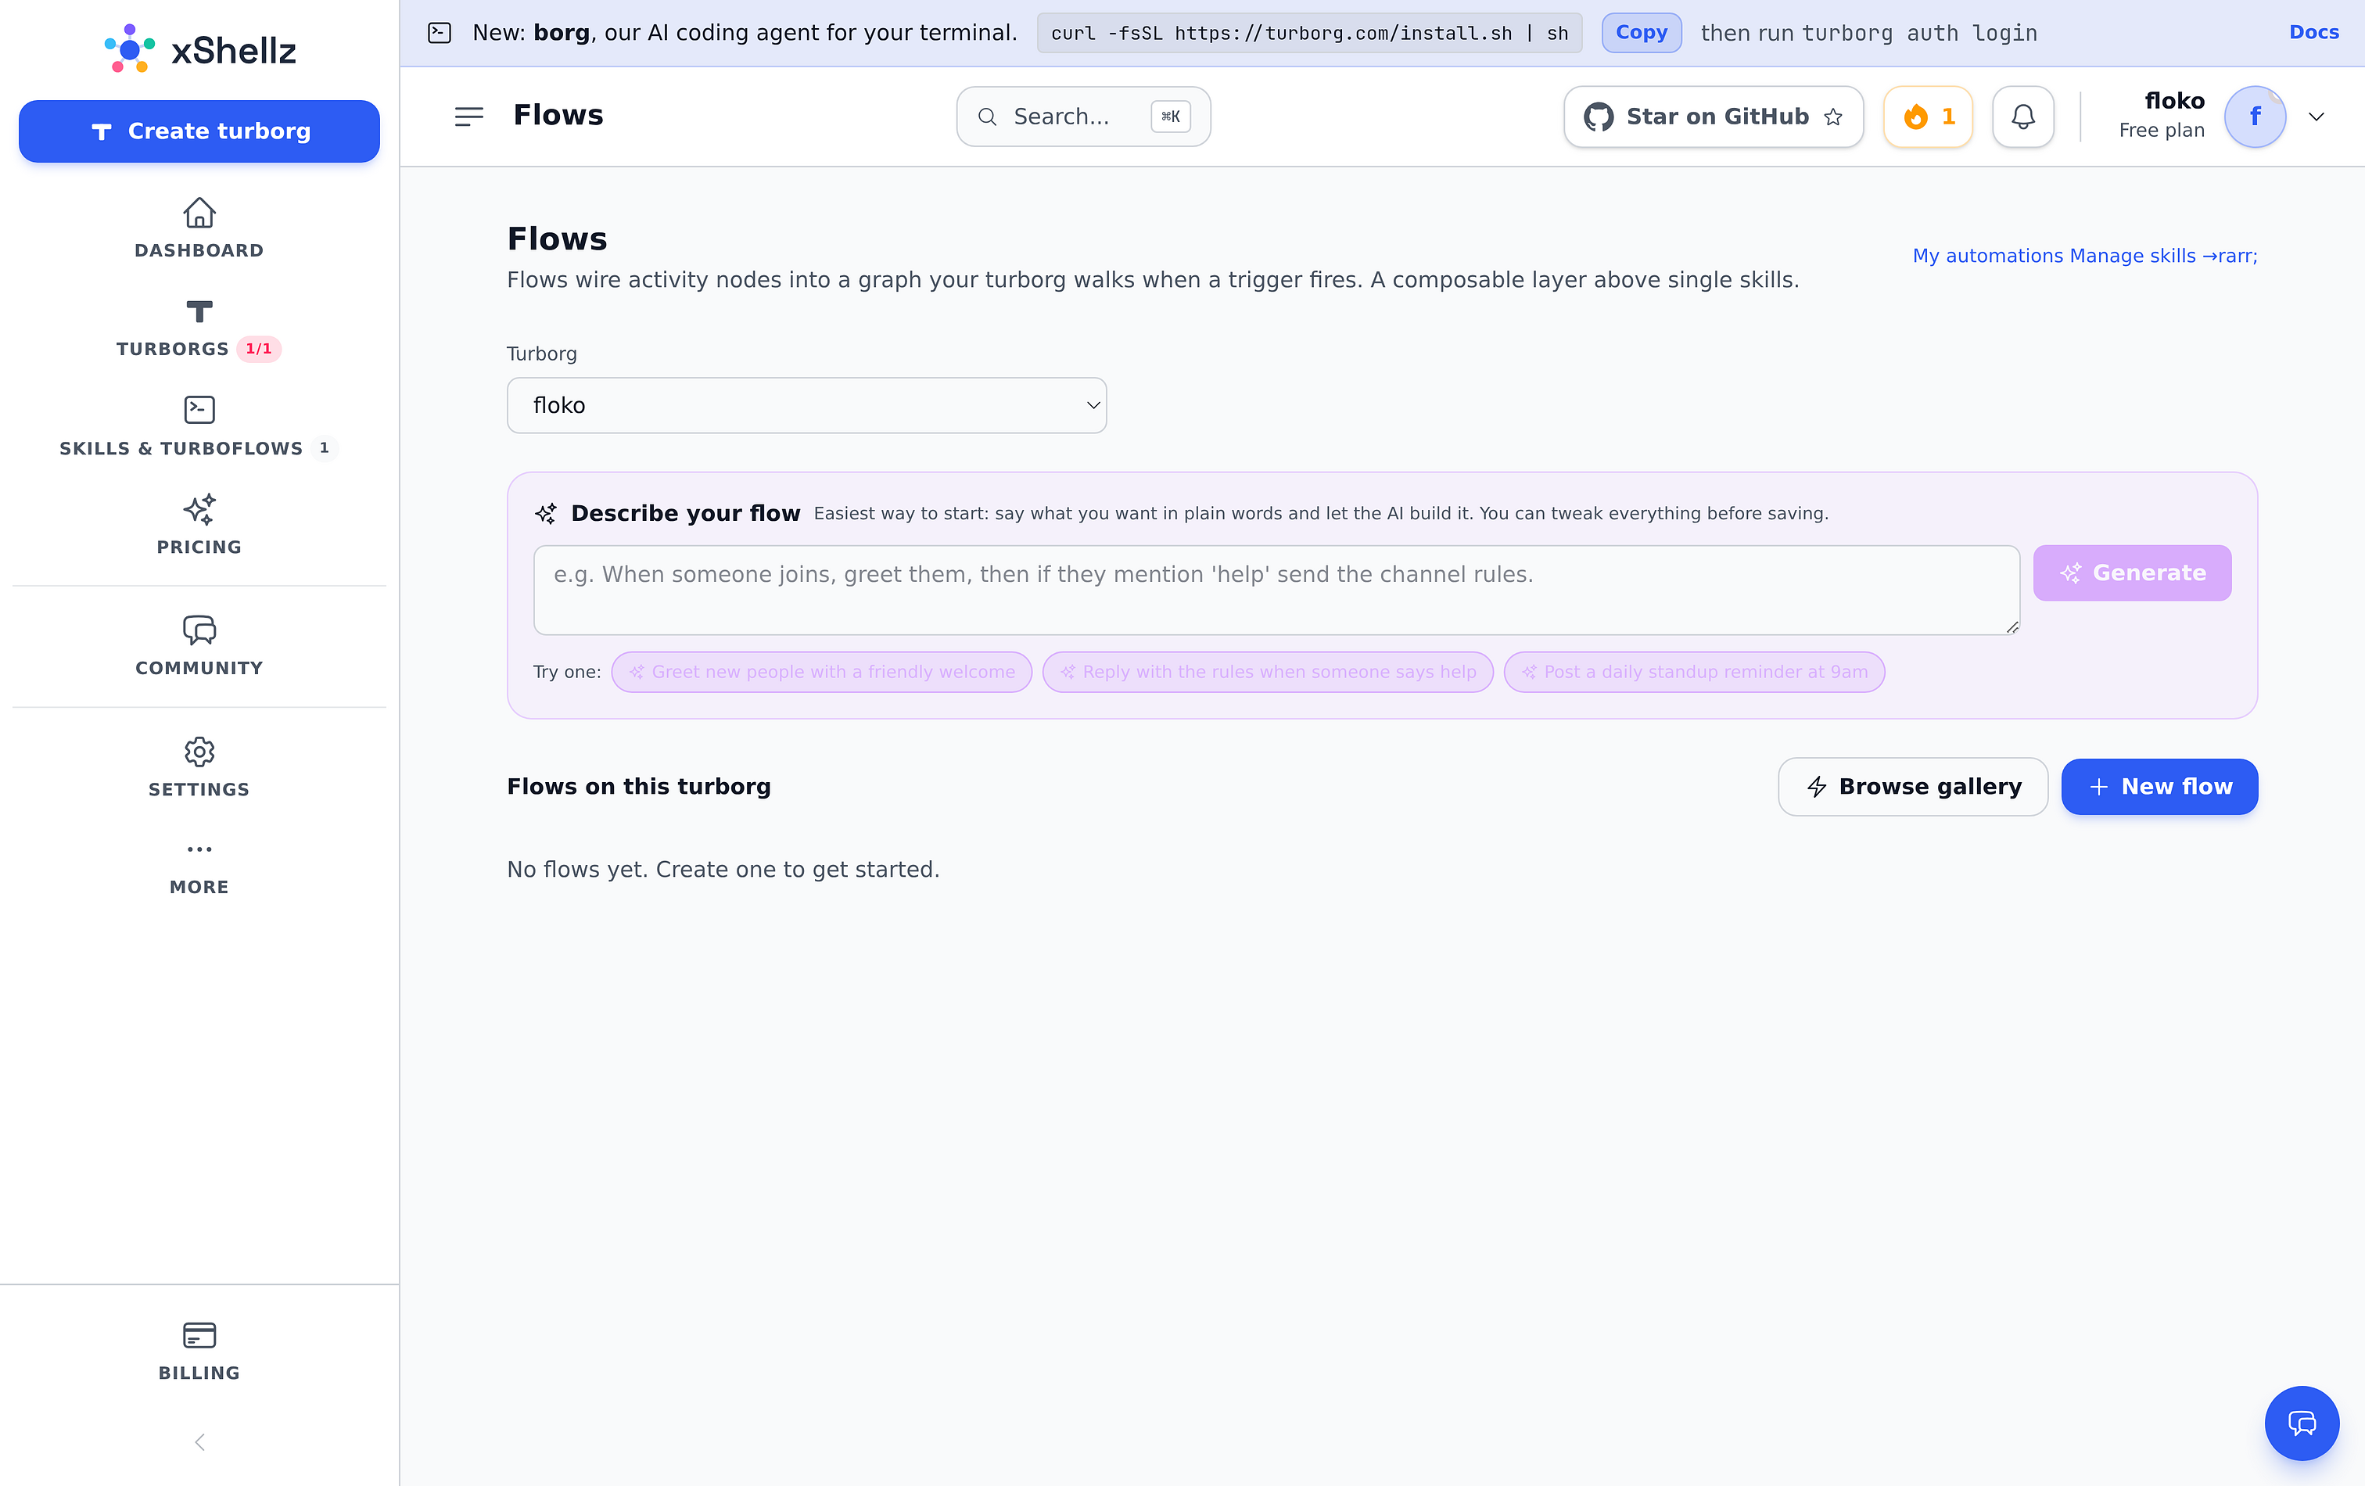
Task: Click the Generate button
Action: coord(2132,573)
